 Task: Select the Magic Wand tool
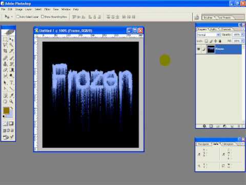11,45
